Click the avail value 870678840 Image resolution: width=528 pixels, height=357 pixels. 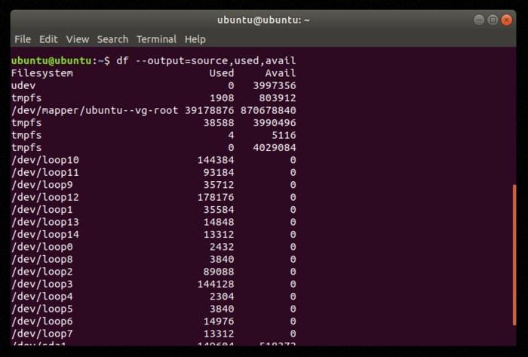coord(268,110)
